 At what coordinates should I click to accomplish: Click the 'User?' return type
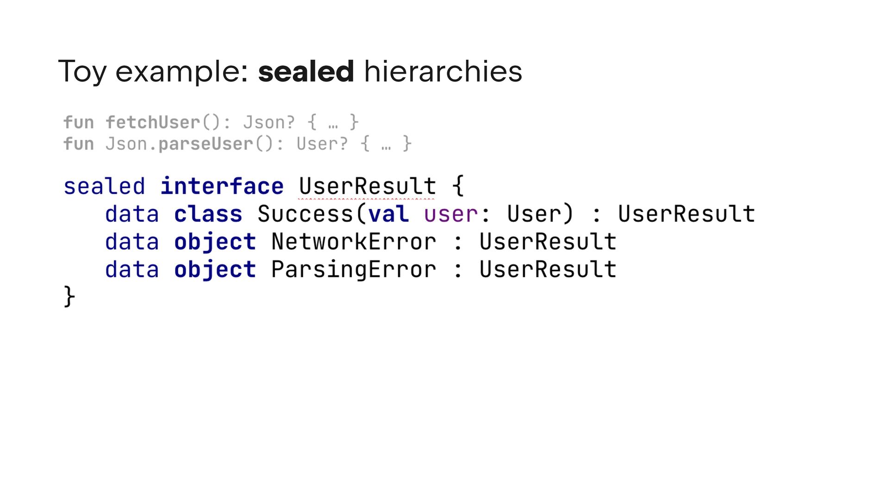[322, 144]
